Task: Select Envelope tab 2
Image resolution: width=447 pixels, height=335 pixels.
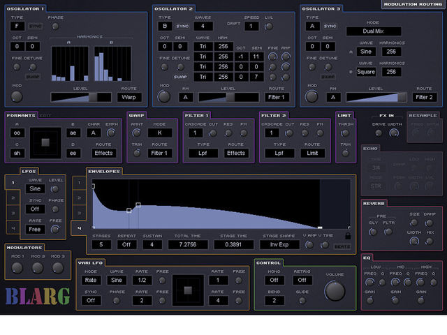Action: pyautogui.click(x=79, y=198)
